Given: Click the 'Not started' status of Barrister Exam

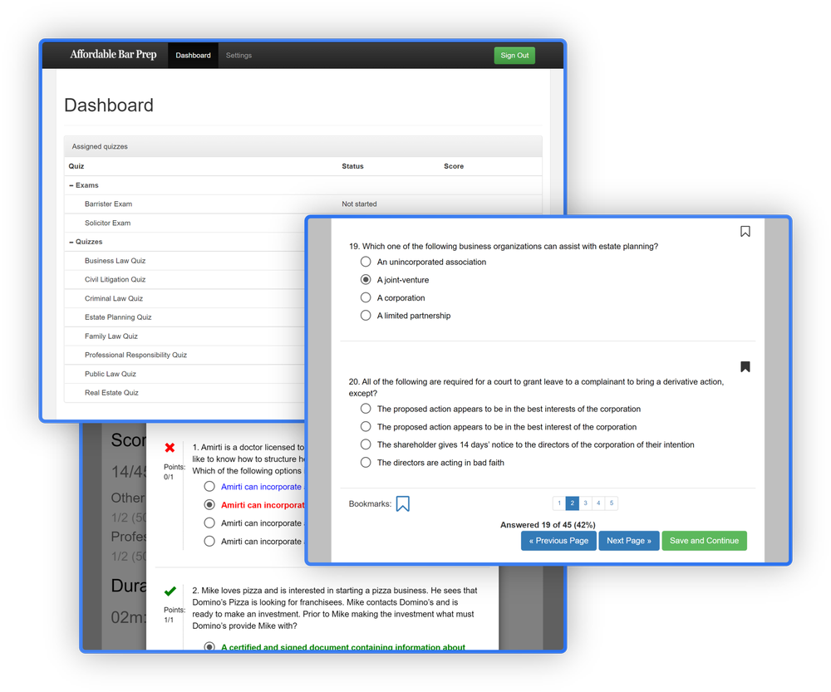Looking at the screenshot, I should [x=359, y=204].
